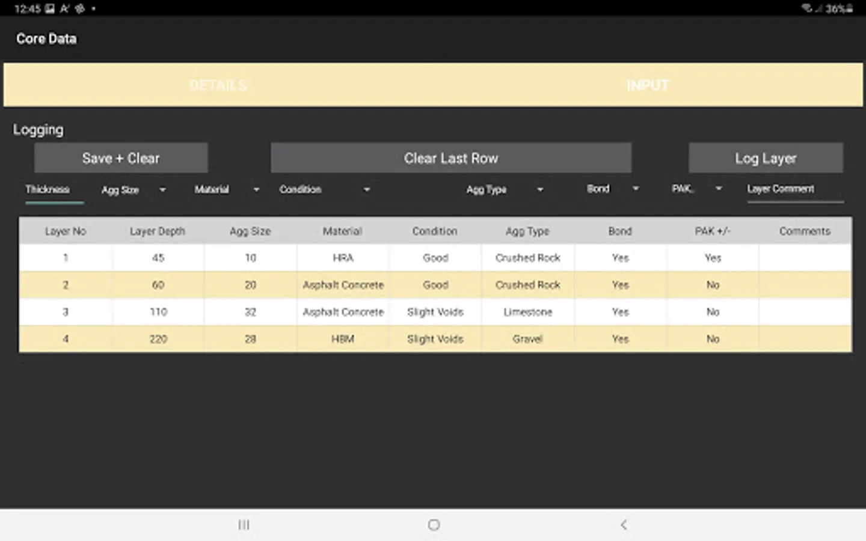Viewport: 866px width, 541px height.
Task: Tap the Android back icon
Action: (624, 525)
